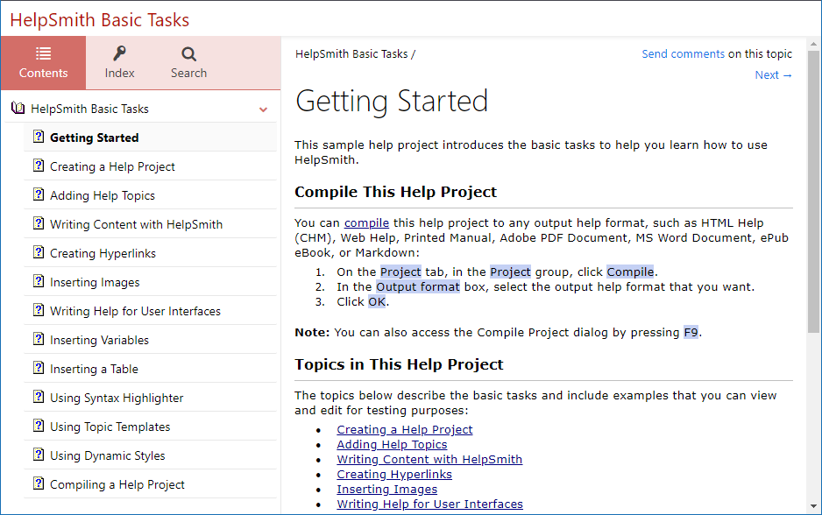The height and width of the screenshot is (515, 822).
Task: Click the topic icon next to Writing Help for User Interfaces
Action: click(39, 310)
